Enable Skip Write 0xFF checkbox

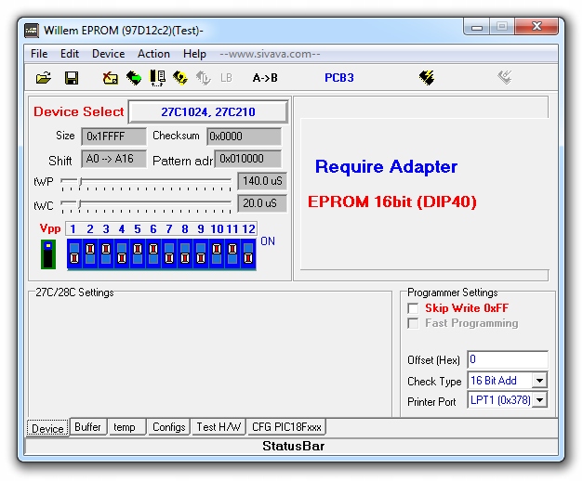[x=413, y=308]
